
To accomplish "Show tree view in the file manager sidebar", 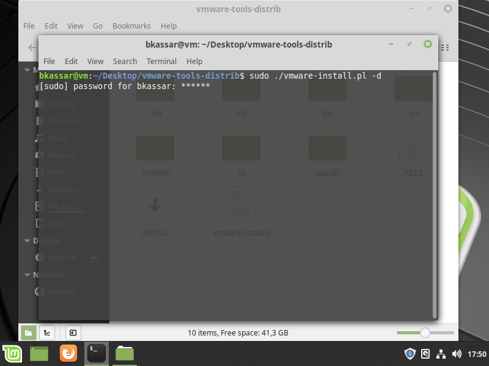I will pos(47,333).
